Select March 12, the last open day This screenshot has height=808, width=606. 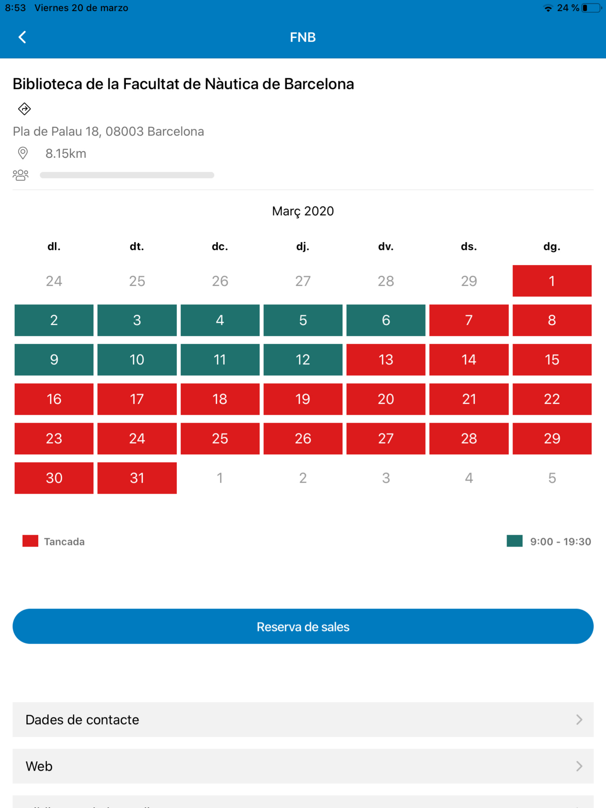[x=303, y=360]
